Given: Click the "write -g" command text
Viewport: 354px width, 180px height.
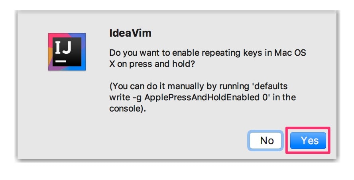Looking at the screenshot, I should tap(126, 98).
